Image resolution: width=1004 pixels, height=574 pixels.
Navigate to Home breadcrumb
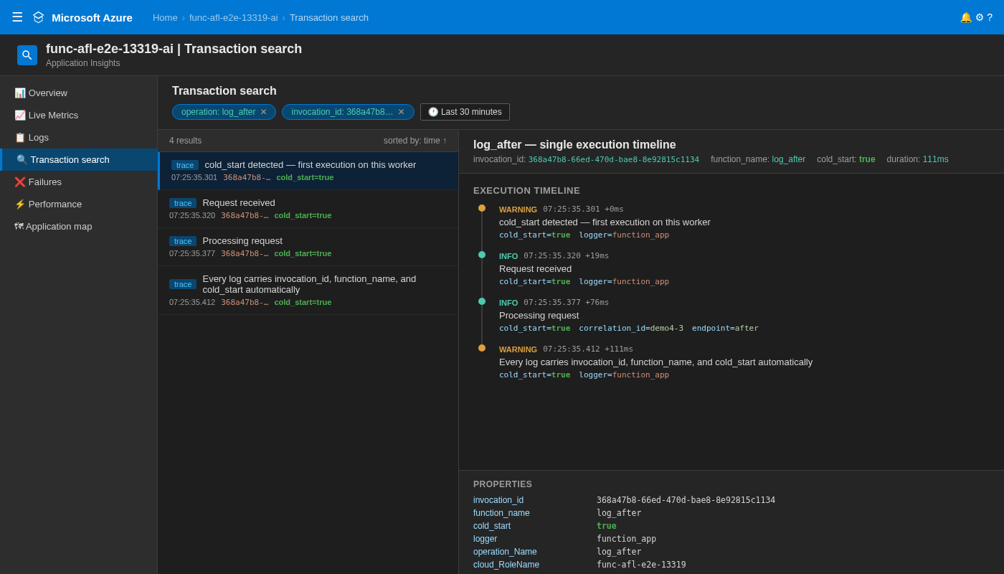165,17
